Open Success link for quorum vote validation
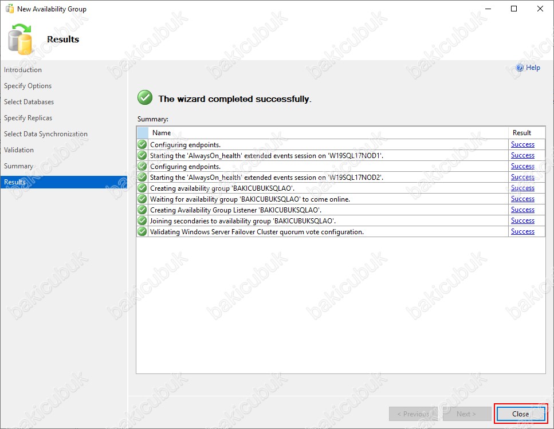The image size is (554, 429). click(x=522, y=232)
